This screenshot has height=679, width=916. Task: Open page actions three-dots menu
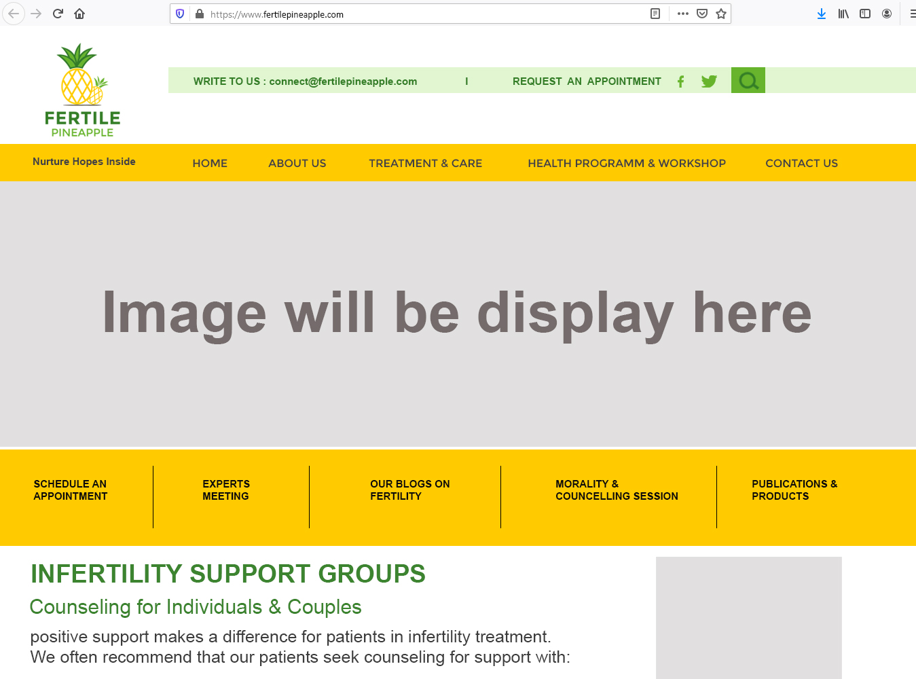pos(683,14)
